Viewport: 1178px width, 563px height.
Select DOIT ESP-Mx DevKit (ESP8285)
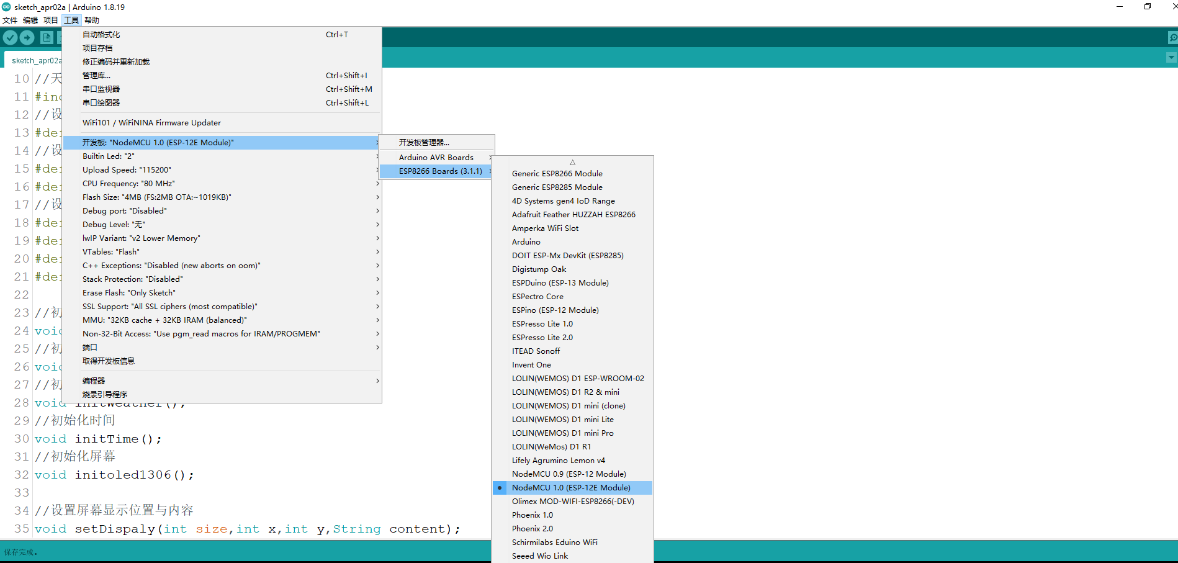click(572, 256)
